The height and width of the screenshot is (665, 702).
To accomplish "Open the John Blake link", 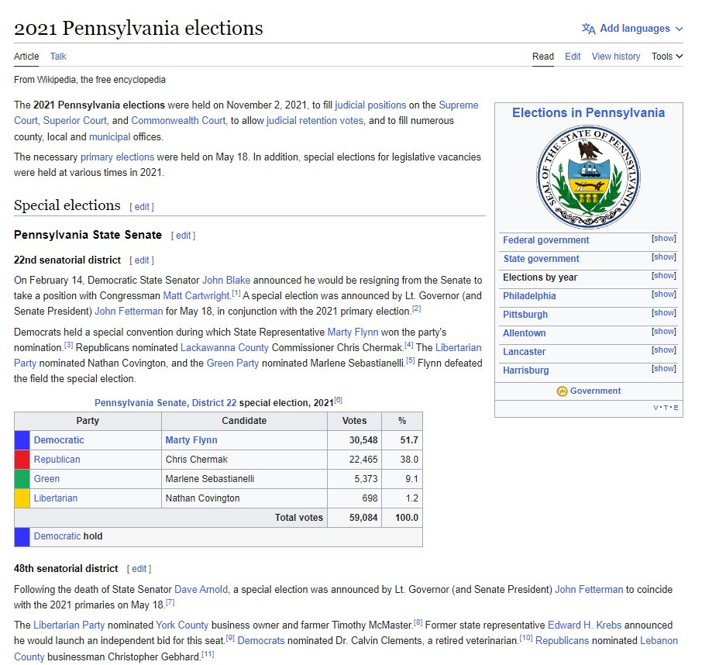I will point(226,281).
